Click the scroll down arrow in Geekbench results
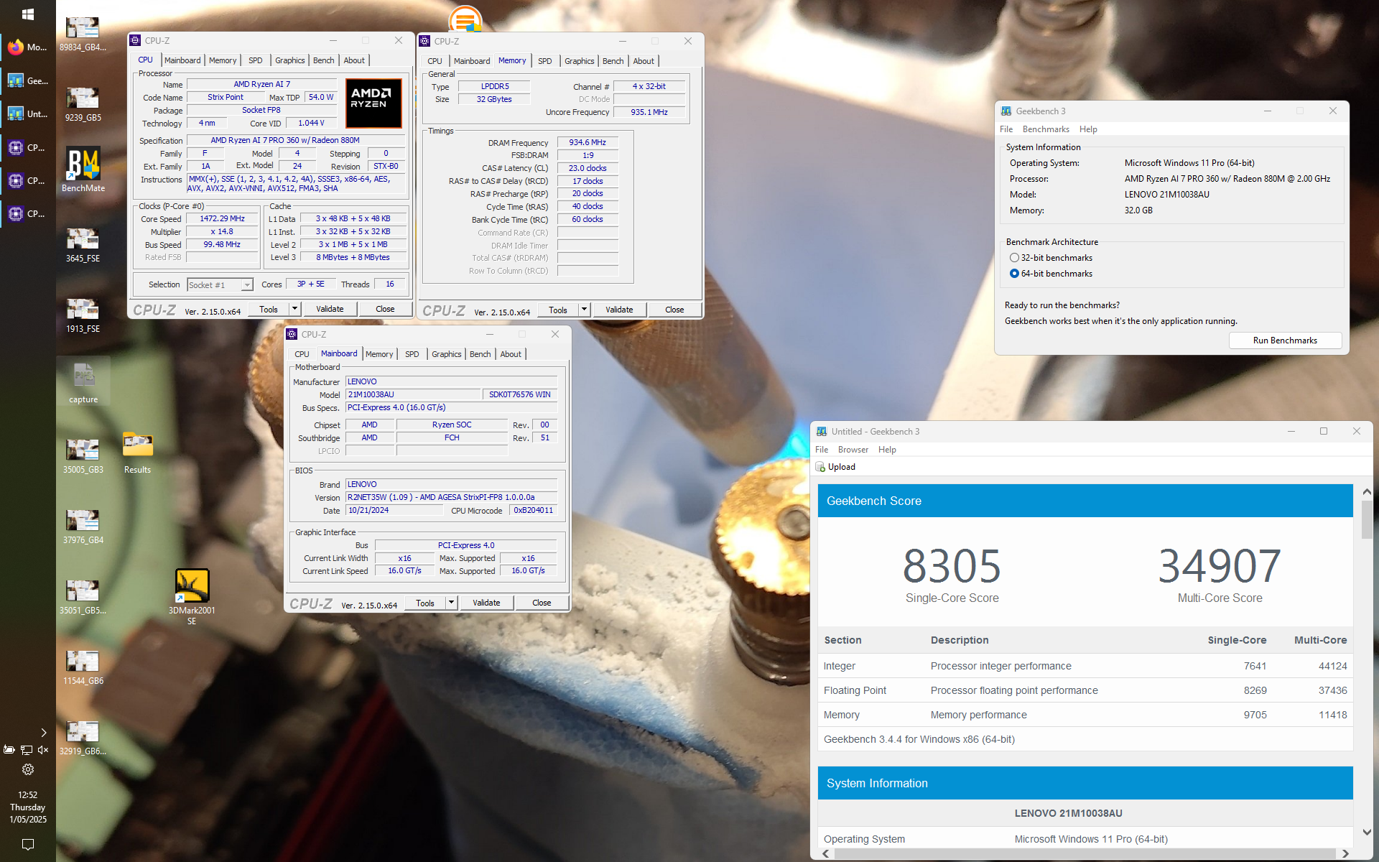The height and width of the screenshot is (862, 1379). coord(1366,832)
